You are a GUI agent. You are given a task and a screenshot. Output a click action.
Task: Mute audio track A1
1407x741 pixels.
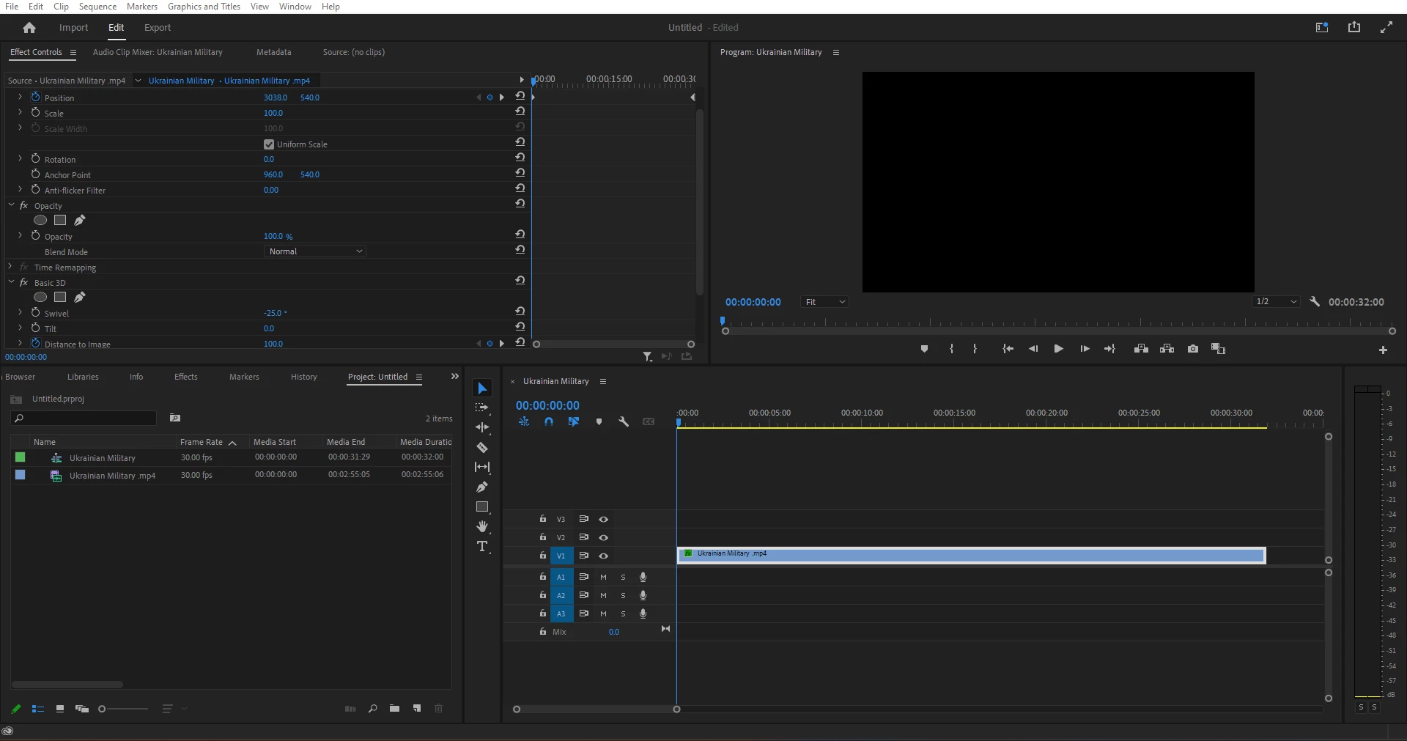click(x=604, y=577)
